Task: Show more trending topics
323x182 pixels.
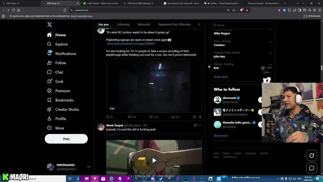Action: [x=221, y=77]
